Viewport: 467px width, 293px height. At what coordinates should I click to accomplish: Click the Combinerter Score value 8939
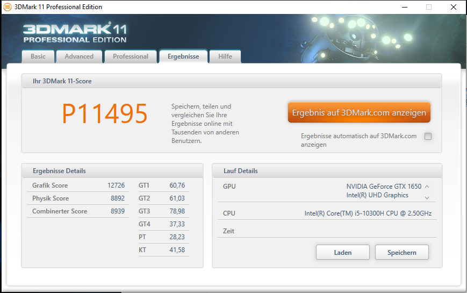coord(118,211)
